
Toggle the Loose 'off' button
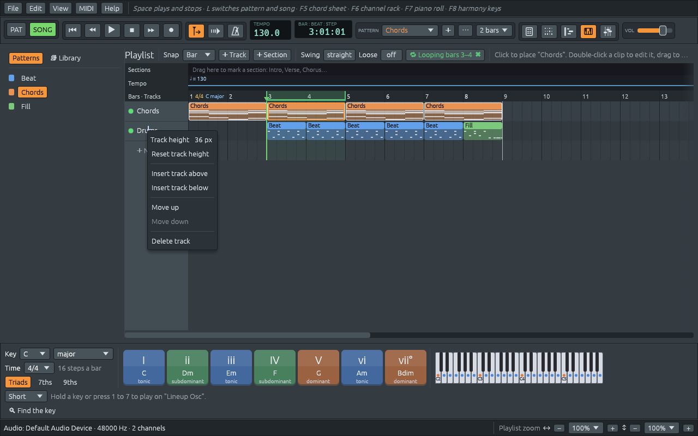(392, 55)
